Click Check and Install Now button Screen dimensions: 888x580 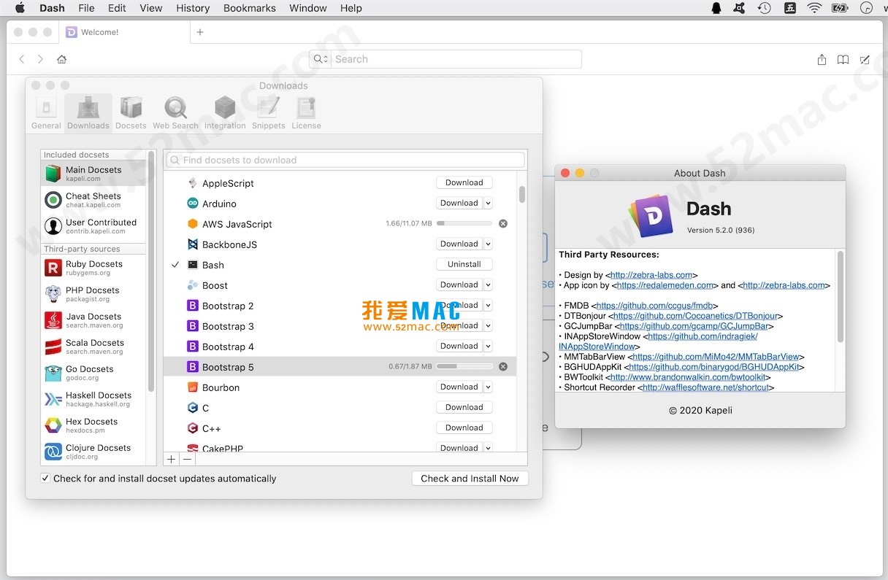tap(470, 479)
